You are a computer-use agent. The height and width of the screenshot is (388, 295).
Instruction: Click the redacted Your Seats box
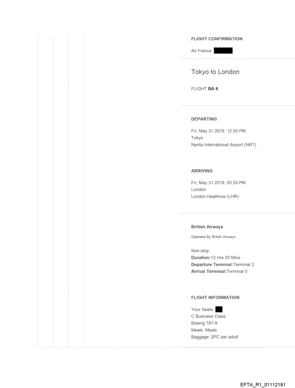(219, 309)
